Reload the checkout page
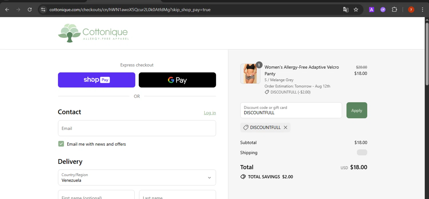Viewport: 429px width, 199px height. tap(30, 10)
